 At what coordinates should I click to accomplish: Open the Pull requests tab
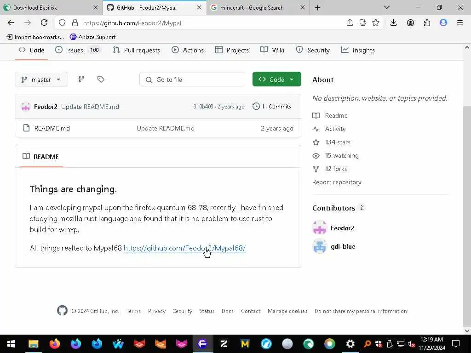coord(136,50)
